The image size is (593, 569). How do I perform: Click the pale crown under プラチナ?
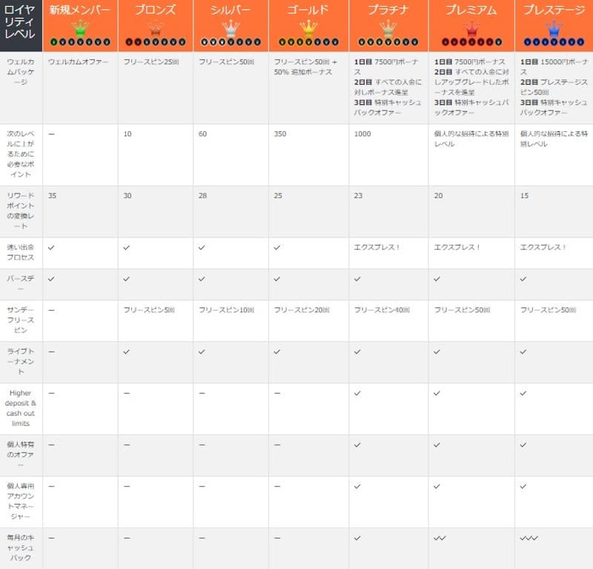coord(388,28)
